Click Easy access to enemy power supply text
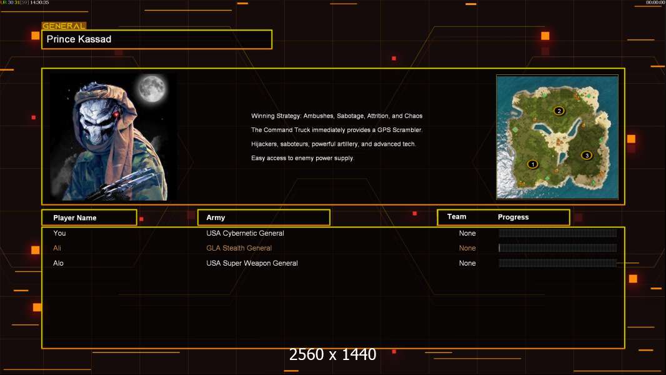This screenshot has width=666, height=375. 302,158
